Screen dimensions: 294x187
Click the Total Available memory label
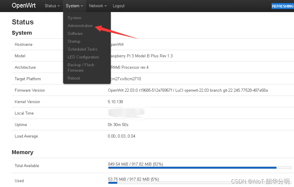coord(27,166)
